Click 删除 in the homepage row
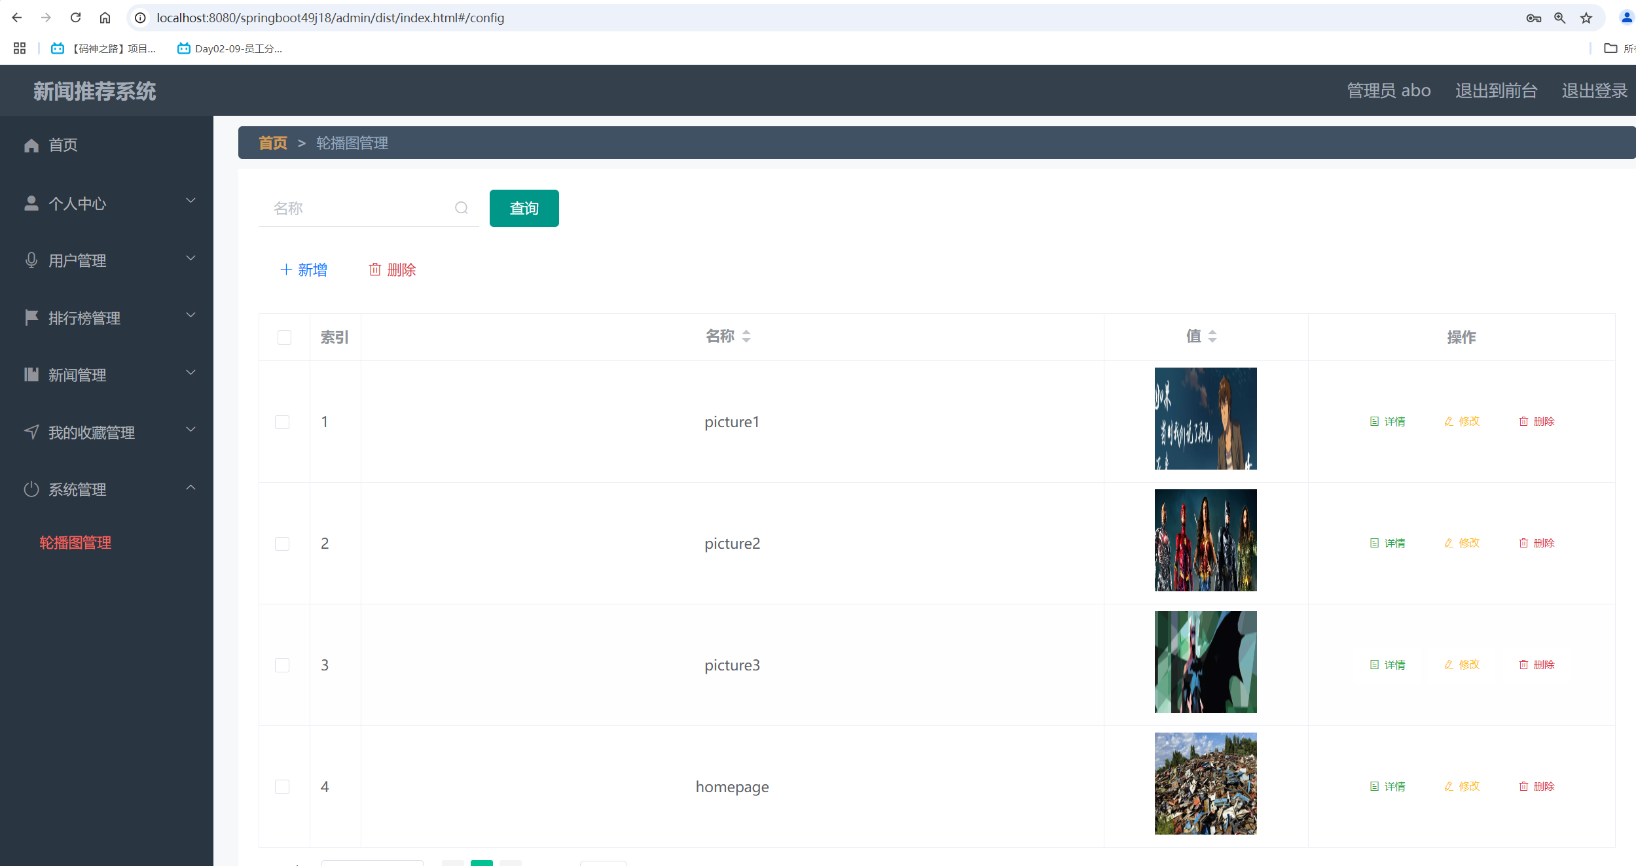1636x866 pixels. point(1536,786)
